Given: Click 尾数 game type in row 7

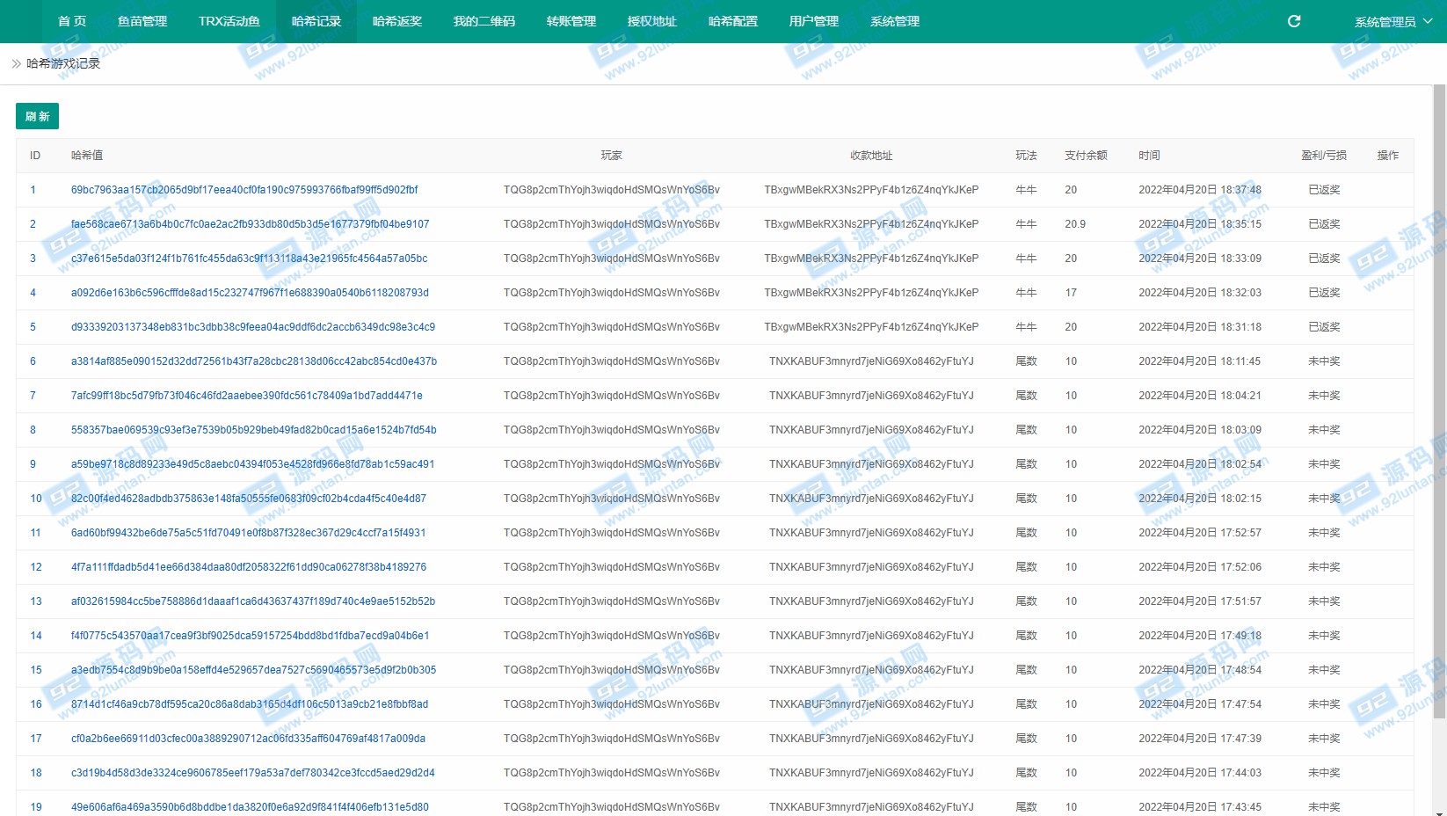Looking at the screenshot, I should point(1027,396).
